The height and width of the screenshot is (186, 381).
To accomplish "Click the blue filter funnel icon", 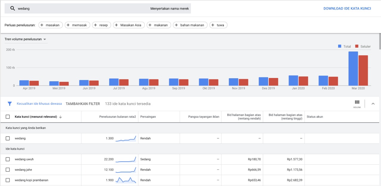I will click(10, 104).
